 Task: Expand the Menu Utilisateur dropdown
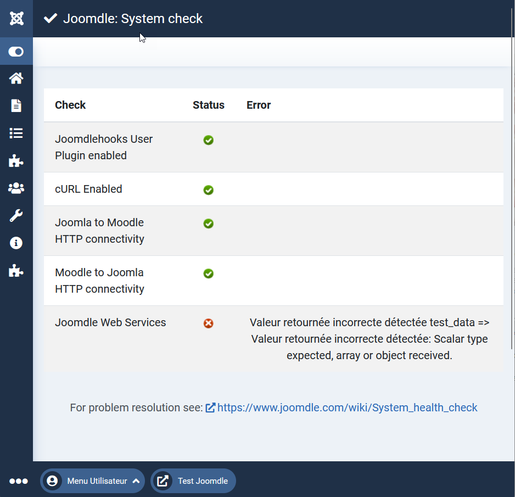(92, 481)
